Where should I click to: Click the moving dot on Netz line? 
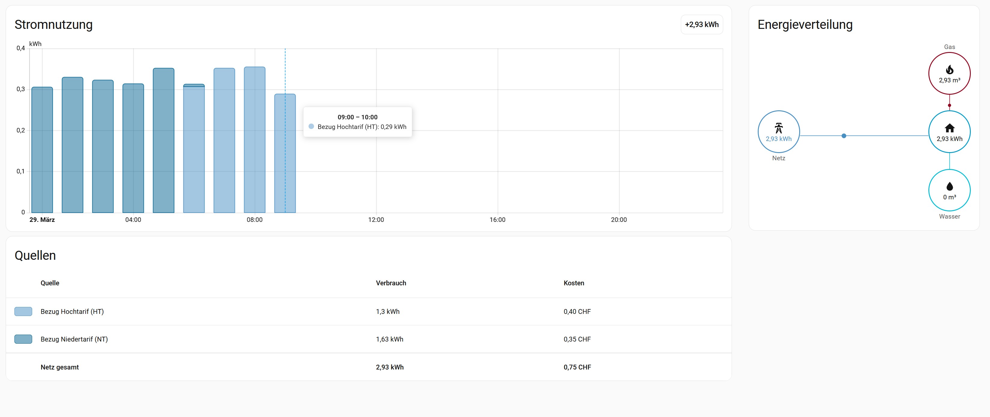(844, 136)
